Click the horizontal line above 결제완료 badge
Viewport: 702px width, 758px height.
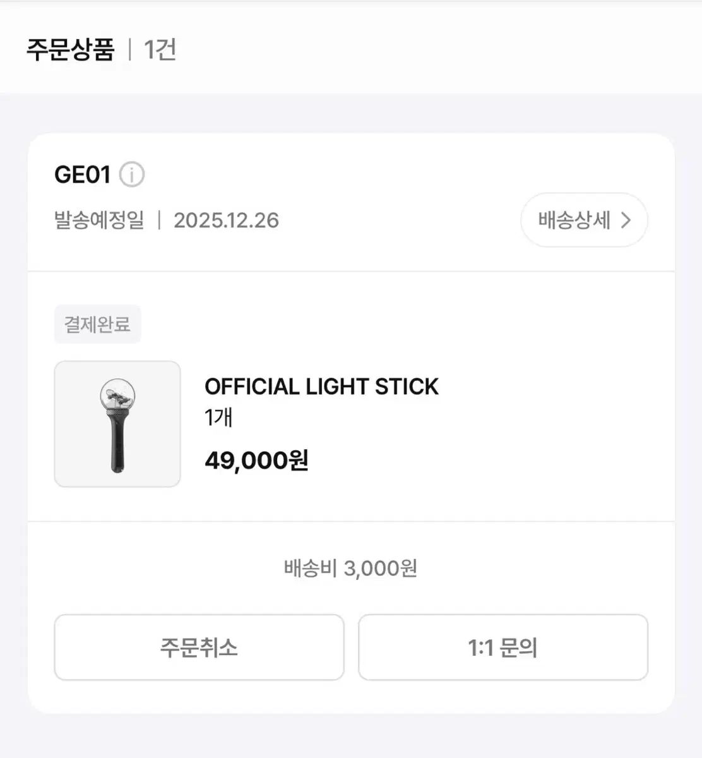coord(351,272)
